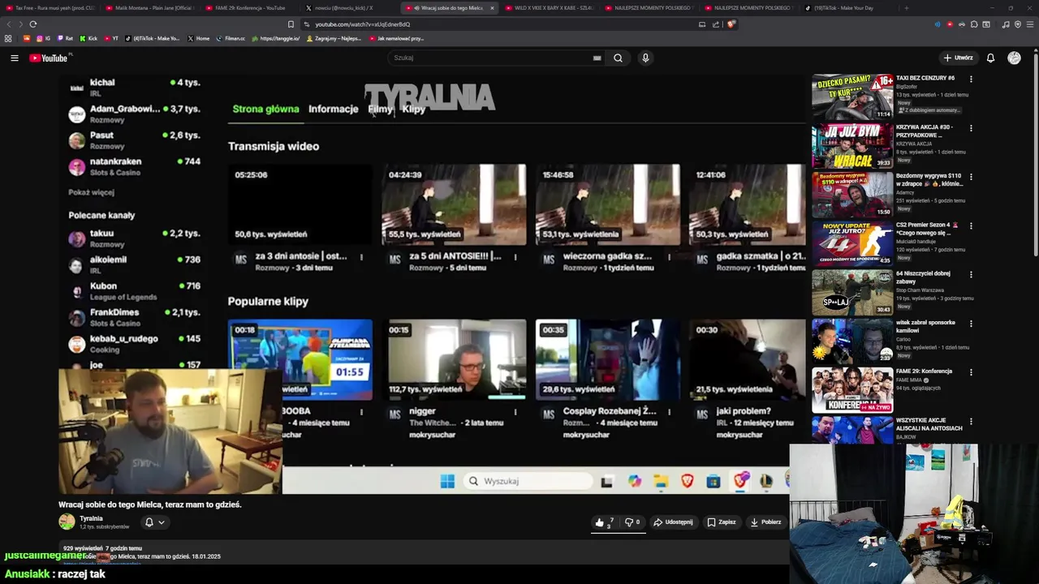Close the active Wracaj sobie tab
The image size is (1039, 584).
point(492,8)
